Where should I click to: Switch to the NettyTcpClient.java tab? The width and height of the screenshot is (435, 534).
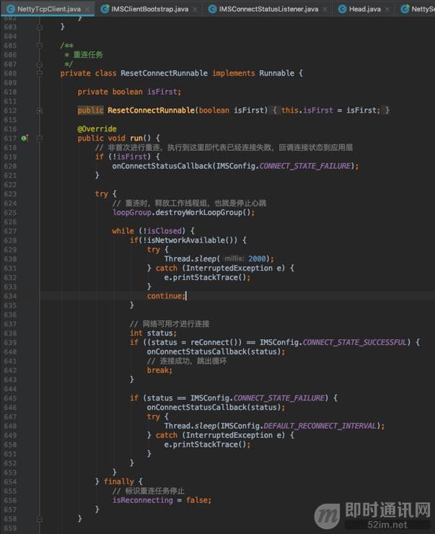tap(48, 9)
